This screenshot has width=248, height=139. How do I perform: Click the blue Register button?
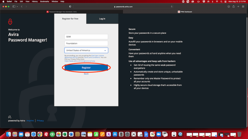(x=86, y=68)
